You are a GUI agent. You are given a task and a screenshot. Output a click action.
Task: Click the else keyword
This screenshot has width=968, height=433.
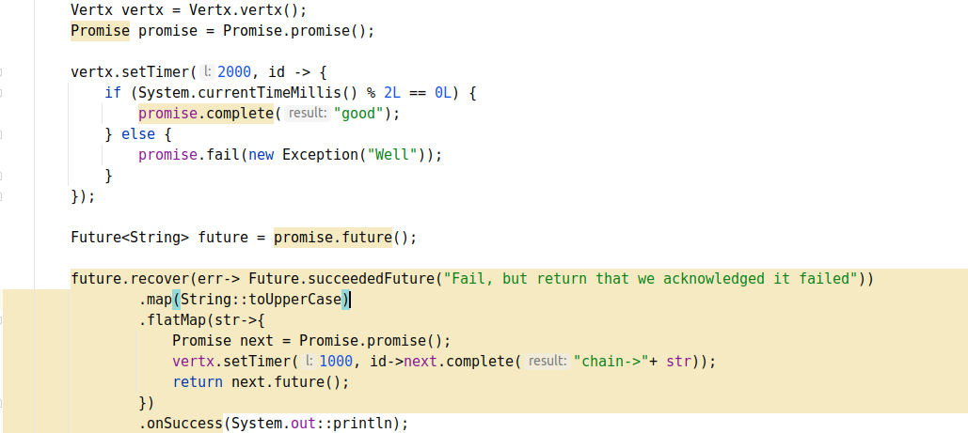click(x=138, y=134)
